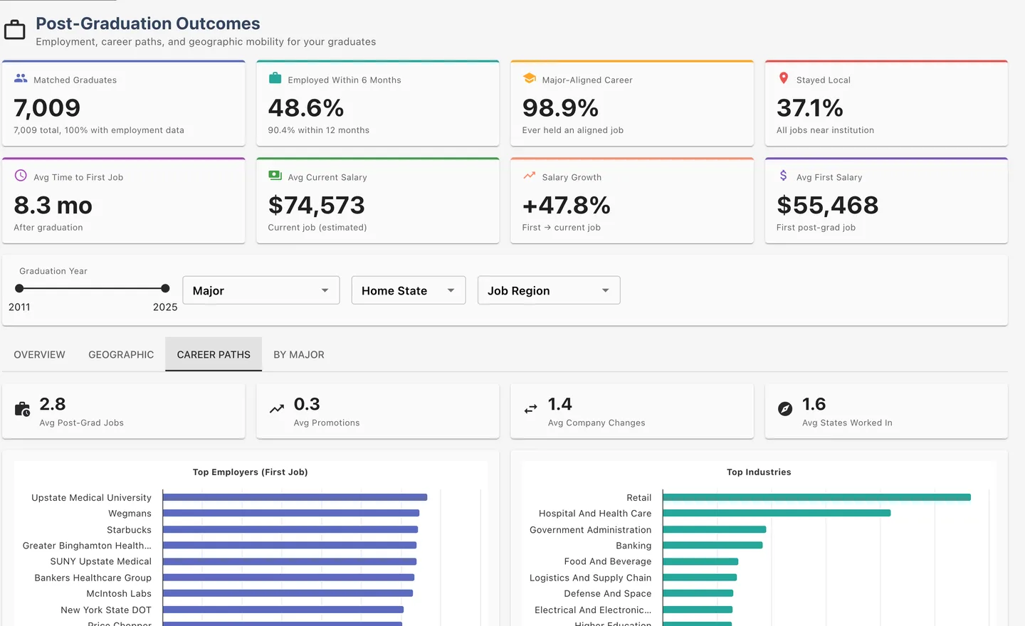Click the cash icon on Avg Current Salary
The width and height of the screenshot is (1025, 626).
[x=275, y=175]
